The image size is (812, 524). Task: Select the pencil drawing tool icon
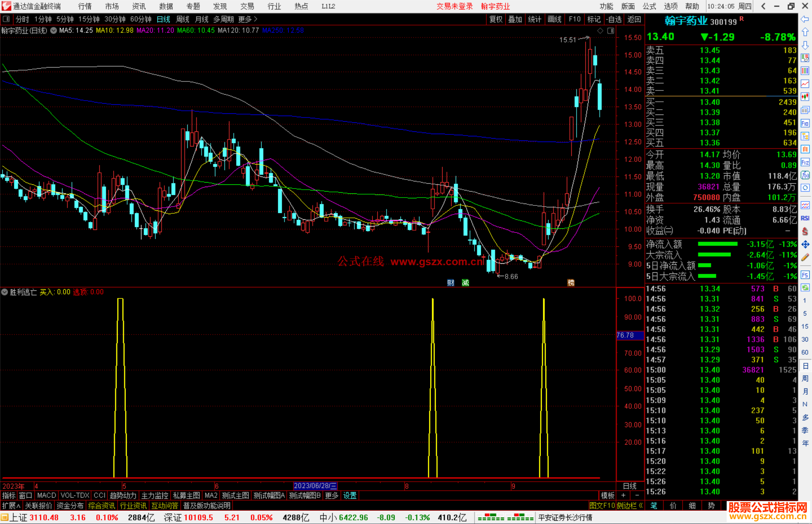click(x=805, y=258)
